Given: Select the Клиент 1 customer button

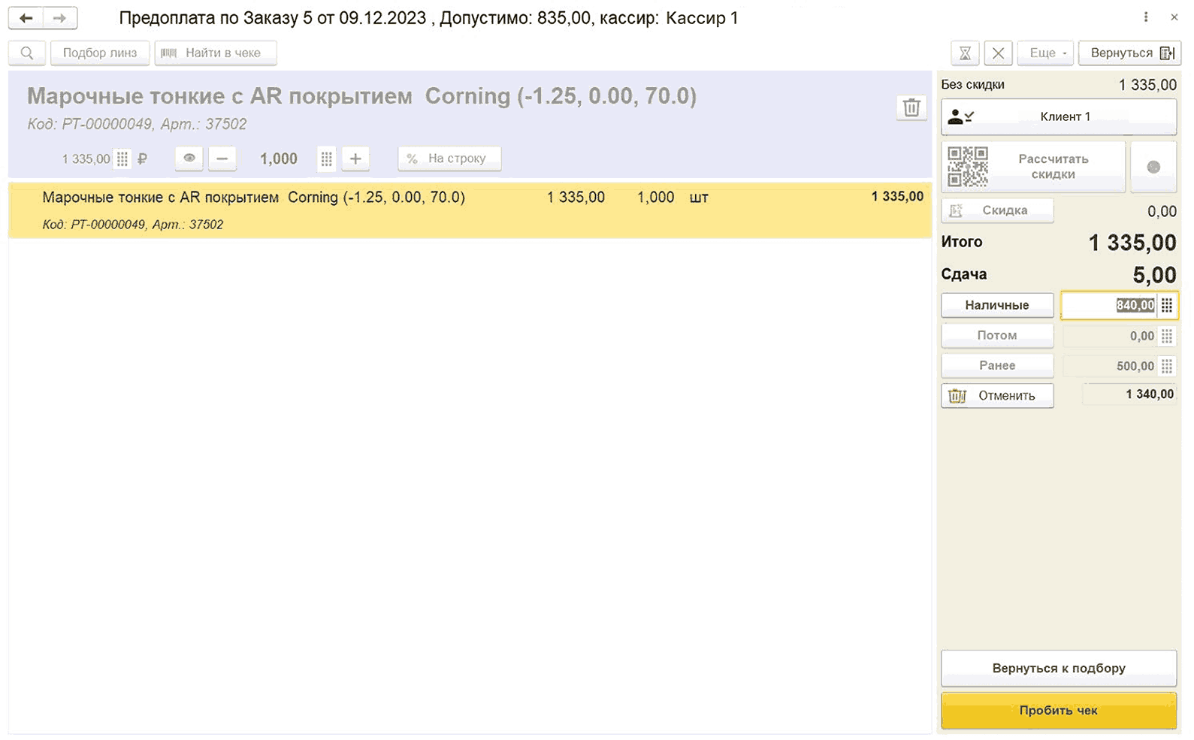Looking at the screenshot, I should pyautogui.click(x=1059, y=117).
